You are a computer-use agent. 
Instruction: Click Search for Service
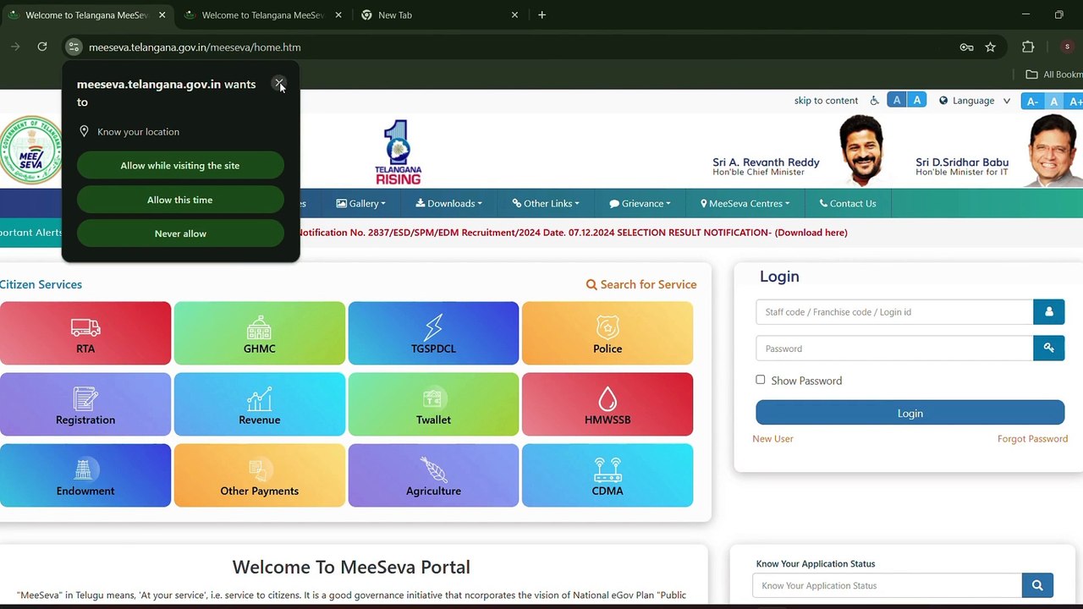click(x=641, y=284)
